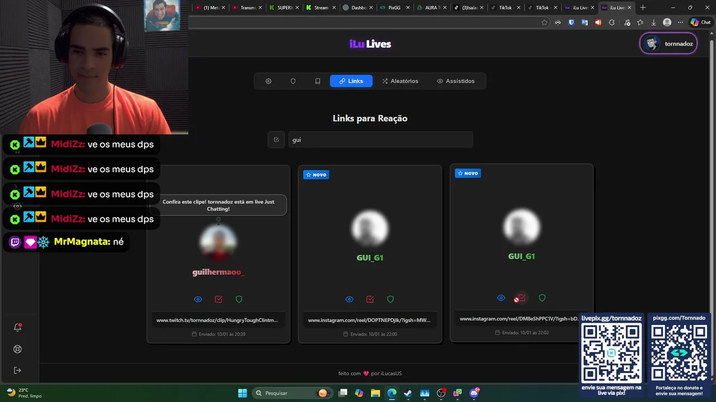Toggle eye icon on guilhermaoo_ card
Viewport: 716px width, 402px height.
tap(198, 299)
